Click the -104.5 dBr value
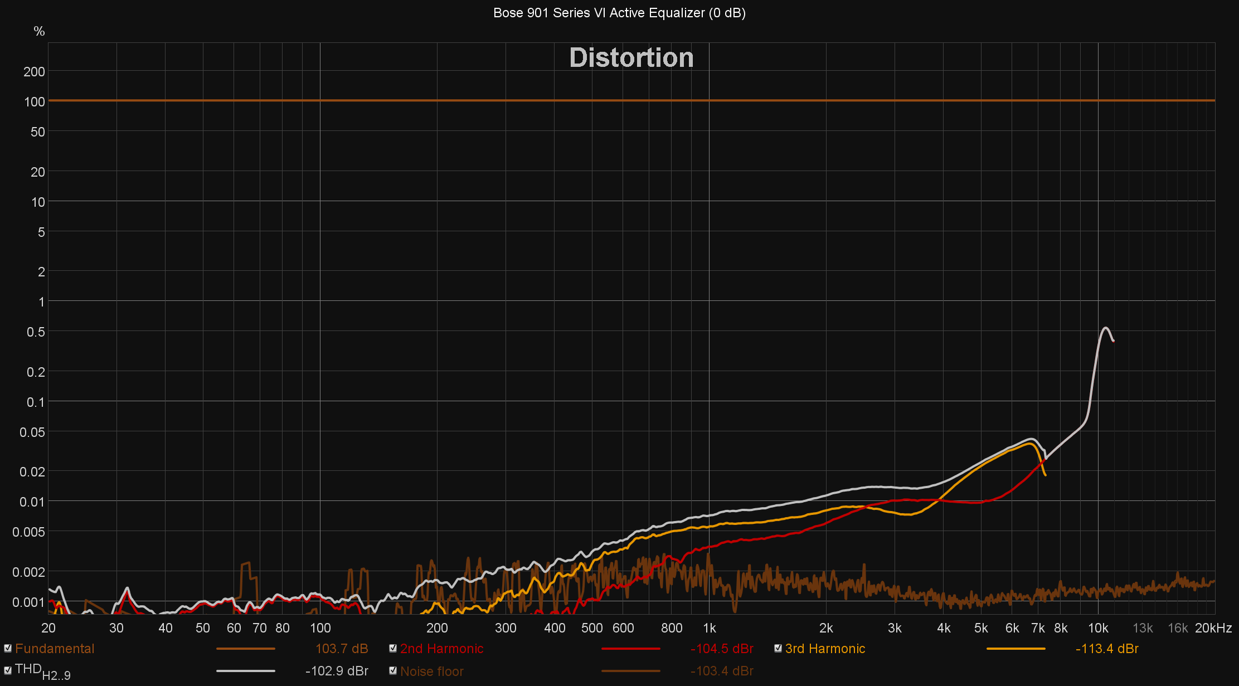The image size is (1239, 686). [722, 649]
